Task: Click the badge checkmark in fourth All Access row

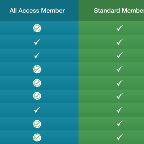Action: click(x=37, y=69)
